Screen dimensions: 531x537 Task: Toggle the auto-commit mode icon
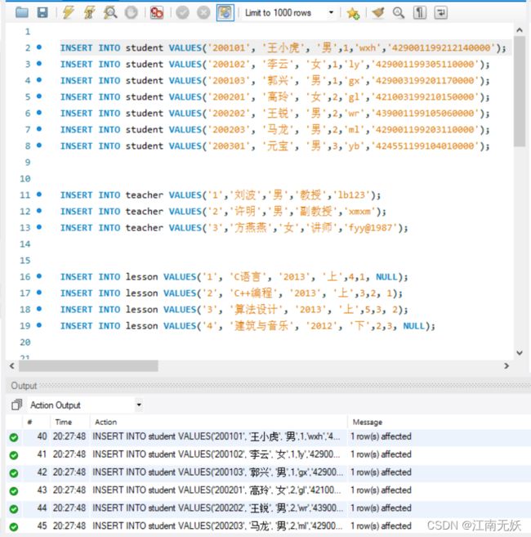point(225,13)
